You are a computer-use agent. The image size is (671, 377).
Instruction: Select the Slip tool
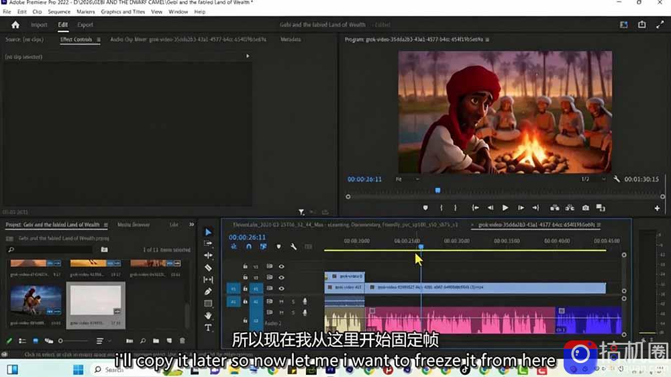tap(208, 280)
